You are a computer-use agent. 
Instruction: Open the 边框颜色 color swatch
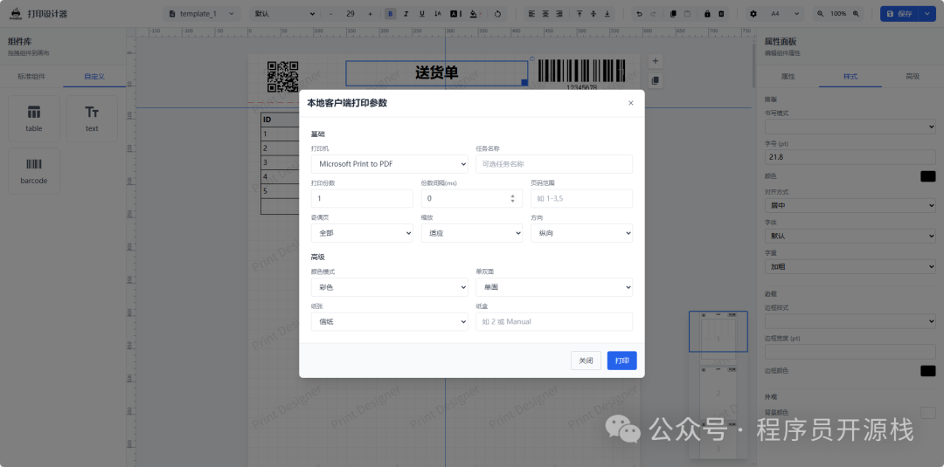[927, 371]
